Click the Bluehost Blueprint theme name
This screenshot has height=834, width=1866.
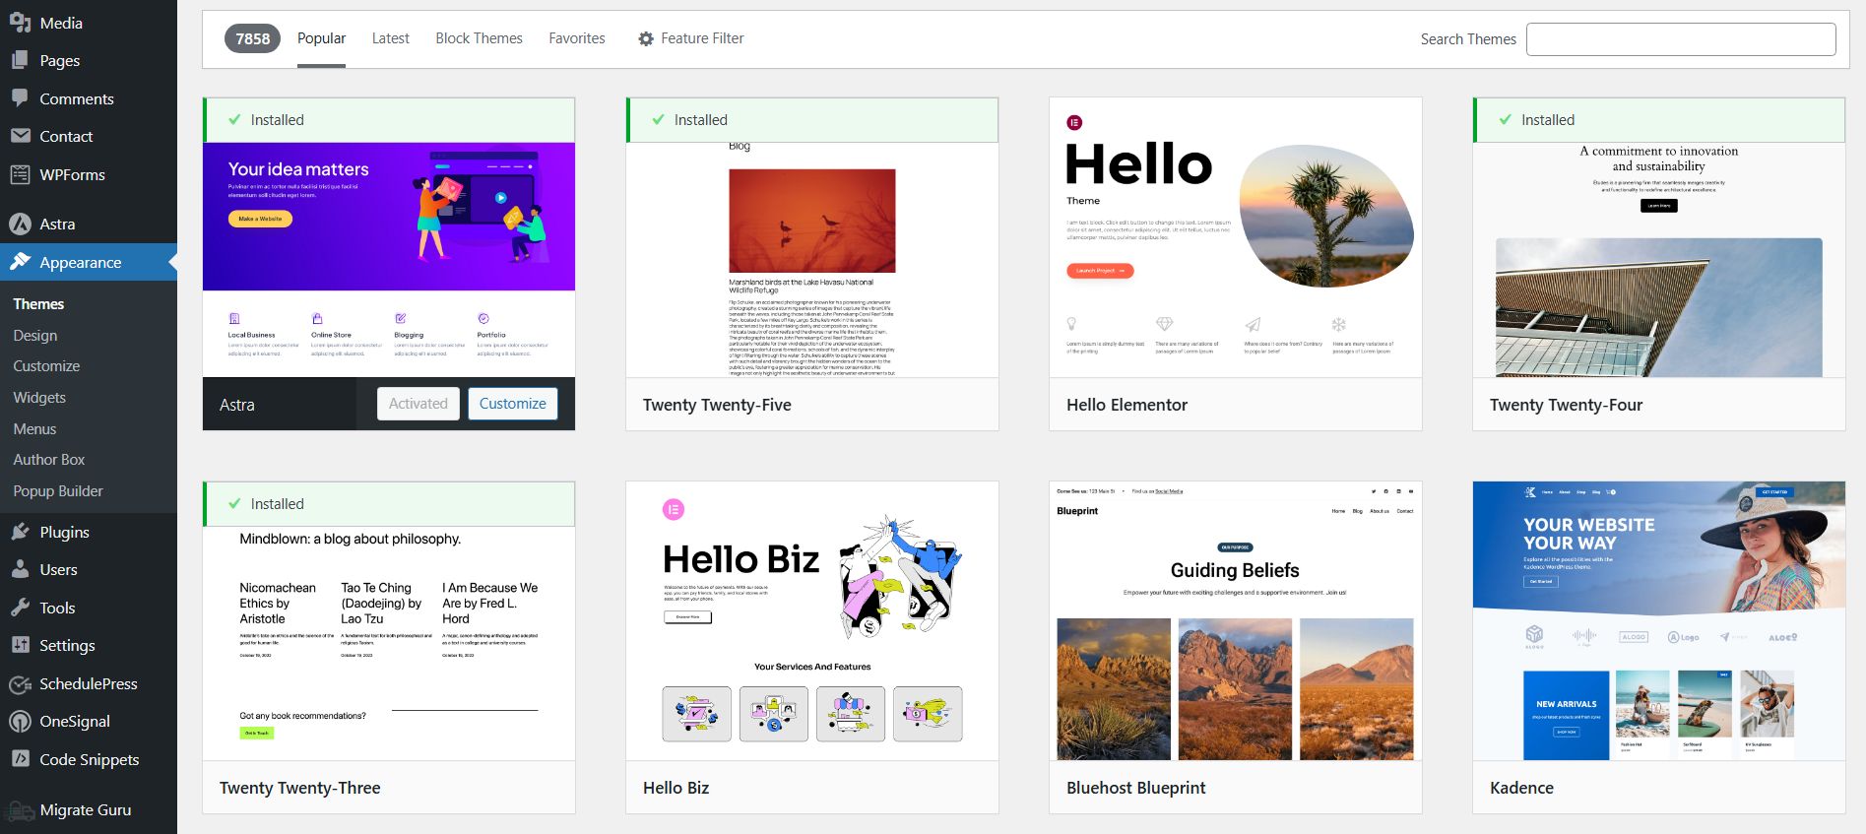(x=1135, y=788)
